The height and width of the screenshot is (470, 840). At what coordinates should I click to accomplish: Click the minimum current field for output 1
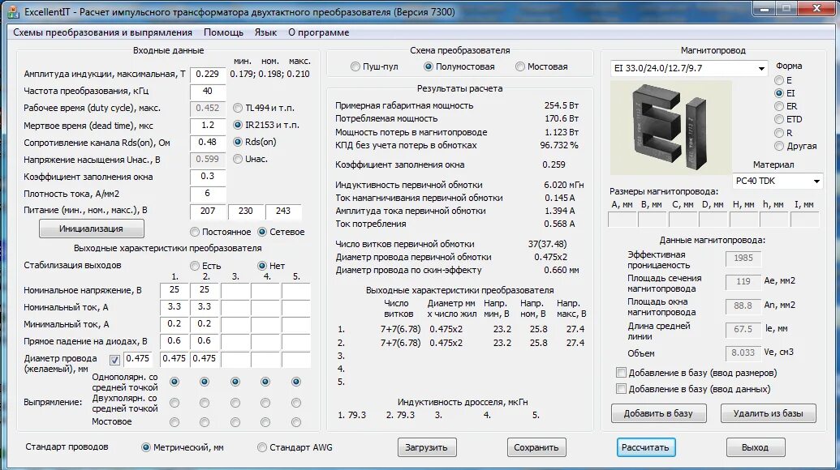tap(174, 325)
